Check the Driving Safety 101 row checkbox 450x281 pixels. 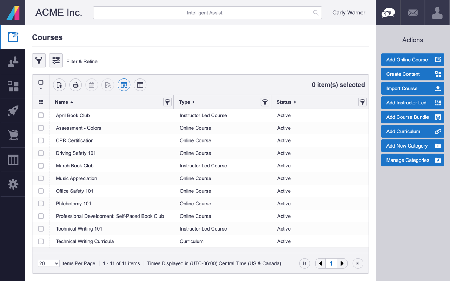41,153
